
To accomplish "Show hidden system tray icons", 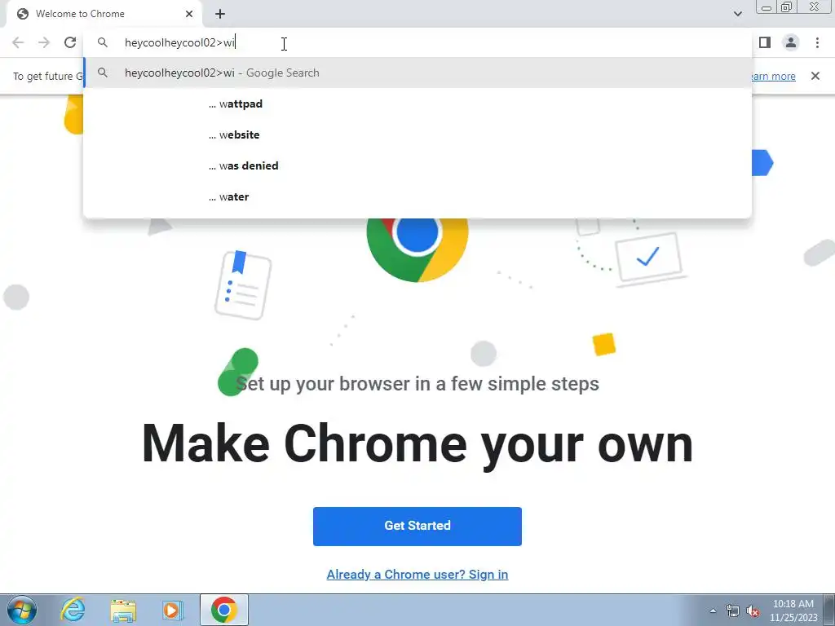I will (713, 611).
